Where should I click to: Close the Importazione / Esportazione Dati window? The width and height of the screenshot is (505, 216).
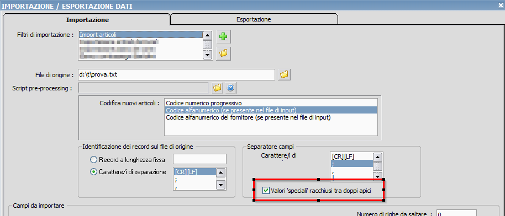pyautogui.click(x=501, y=6)
